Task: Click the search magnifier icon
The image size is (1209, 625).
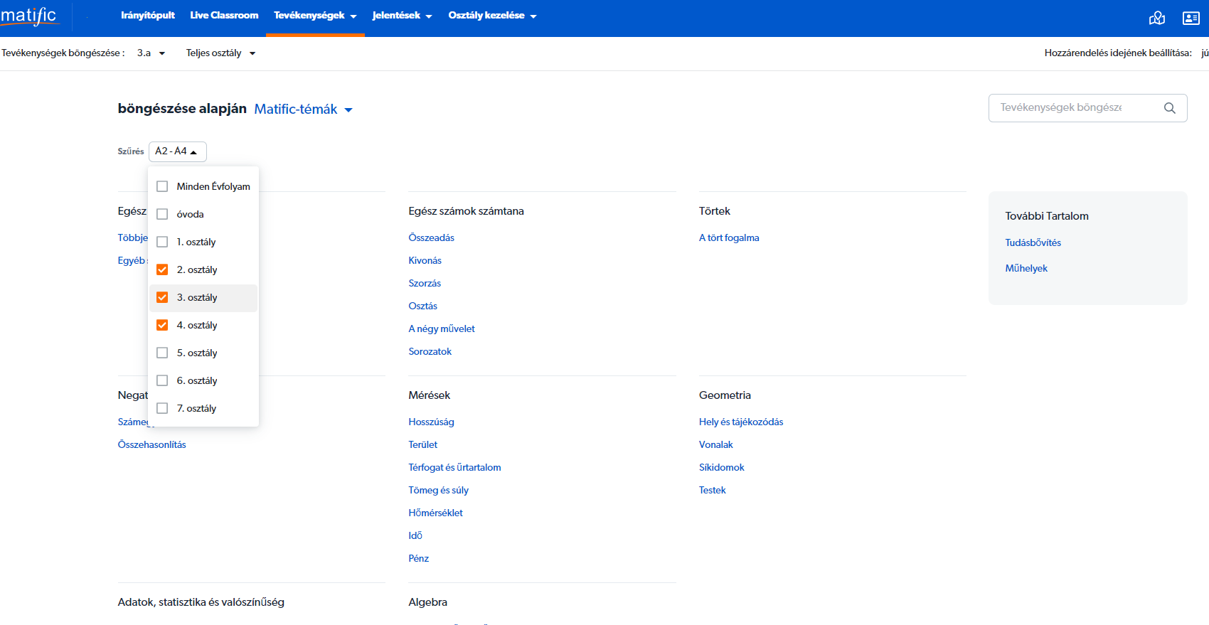Action: 1169,108
